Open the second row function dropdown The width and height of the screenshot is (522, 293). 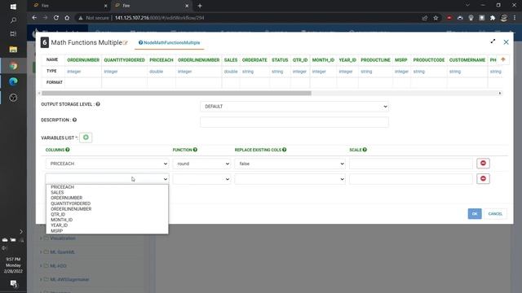coord(201,179)
